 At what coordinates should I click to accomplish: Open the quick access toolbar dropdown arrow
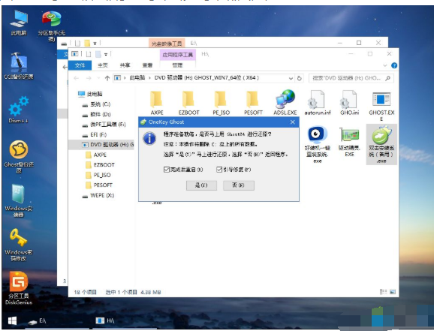click(x=106, y=54)
